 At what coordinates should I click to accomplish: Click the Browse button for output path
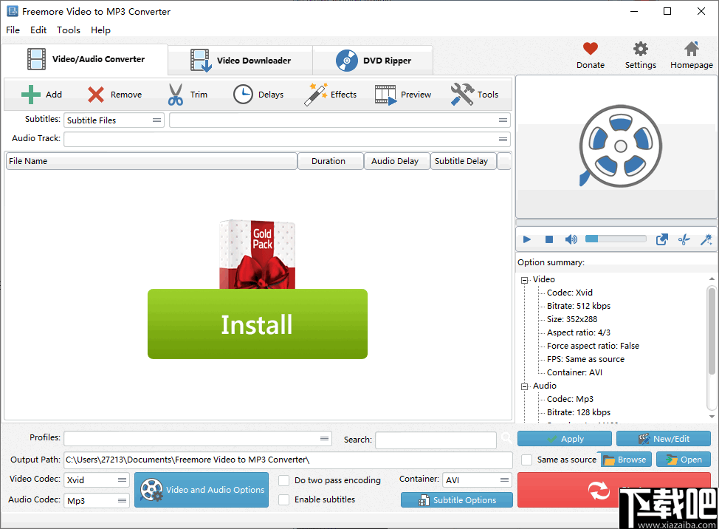pos(625,459)
